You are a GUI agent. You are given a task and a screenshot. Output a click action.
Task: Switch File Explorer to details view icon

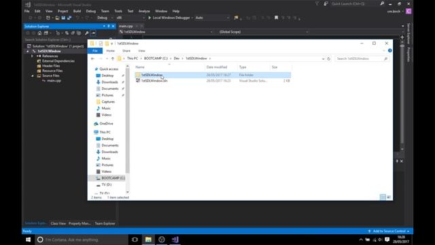383,197
